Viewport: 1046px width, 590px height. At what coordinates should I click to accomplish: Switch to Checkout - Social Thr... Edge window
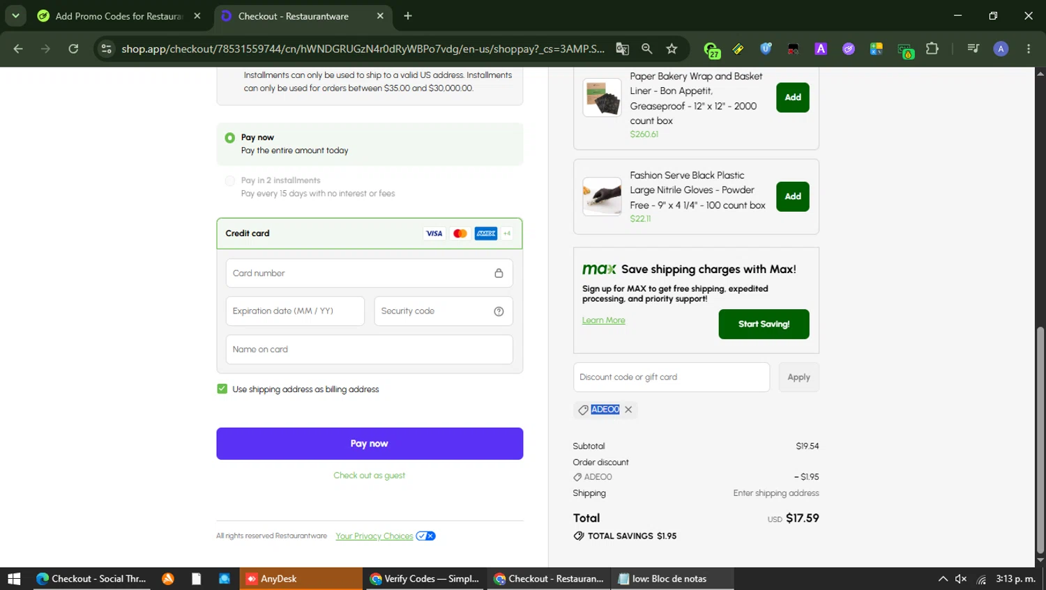coord(91,579)
